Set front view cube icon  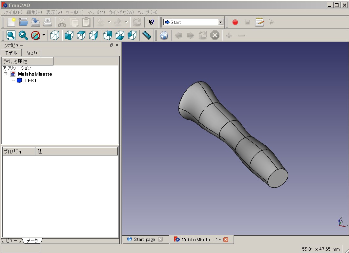point(69,35)
